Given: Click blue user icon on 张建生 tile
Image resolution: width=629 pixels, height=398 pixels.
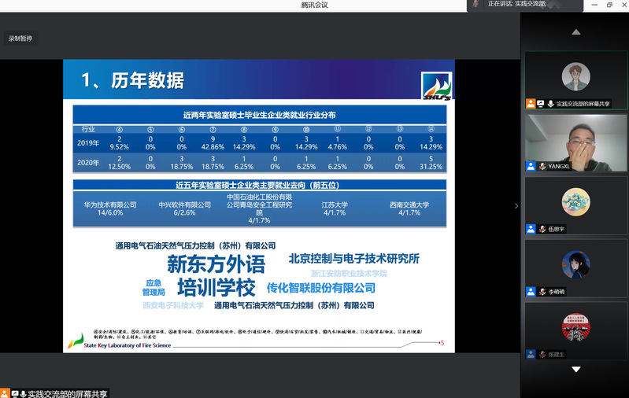Looking at the screenshot, I should (531, 354).
